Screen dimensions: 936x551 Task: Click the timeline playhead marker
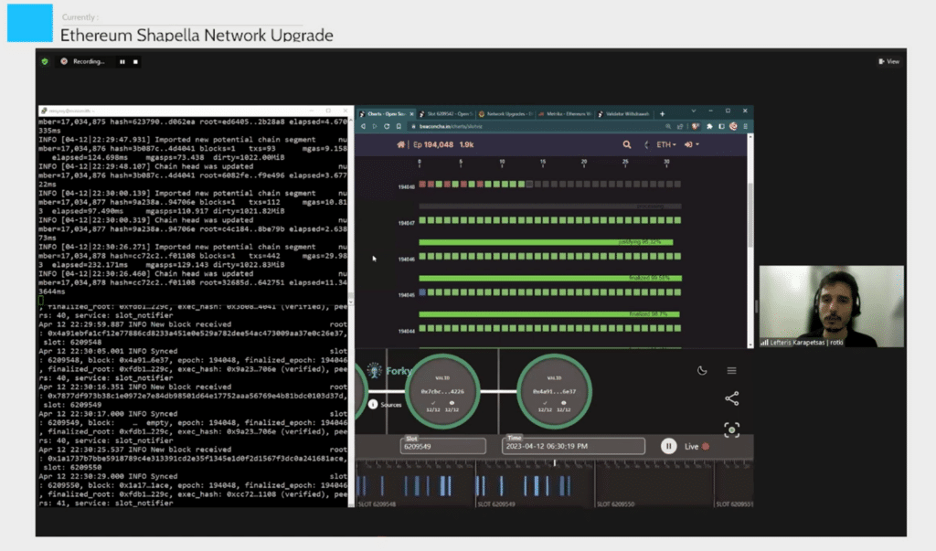tap(555, 462)
